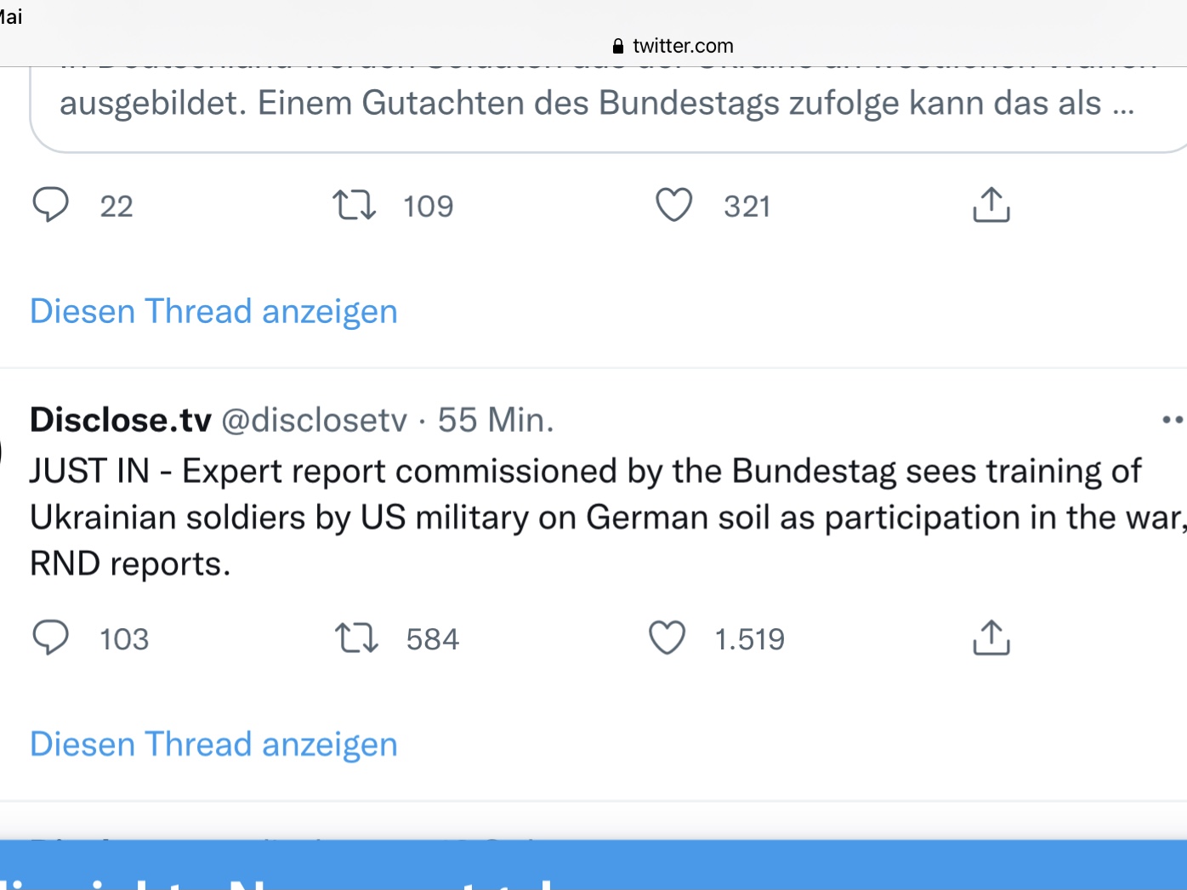Tap the twitter.com address bar
Viewport: 1187px width, 890px height.
click(682, 46)
